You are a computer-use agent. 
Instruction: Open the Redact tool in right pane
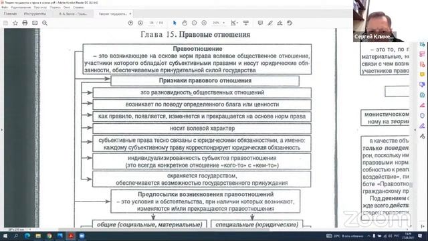click(x=422, y=105)
